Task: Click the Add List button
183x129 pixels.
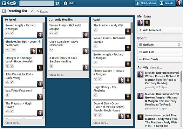Action: coord(160,52)
